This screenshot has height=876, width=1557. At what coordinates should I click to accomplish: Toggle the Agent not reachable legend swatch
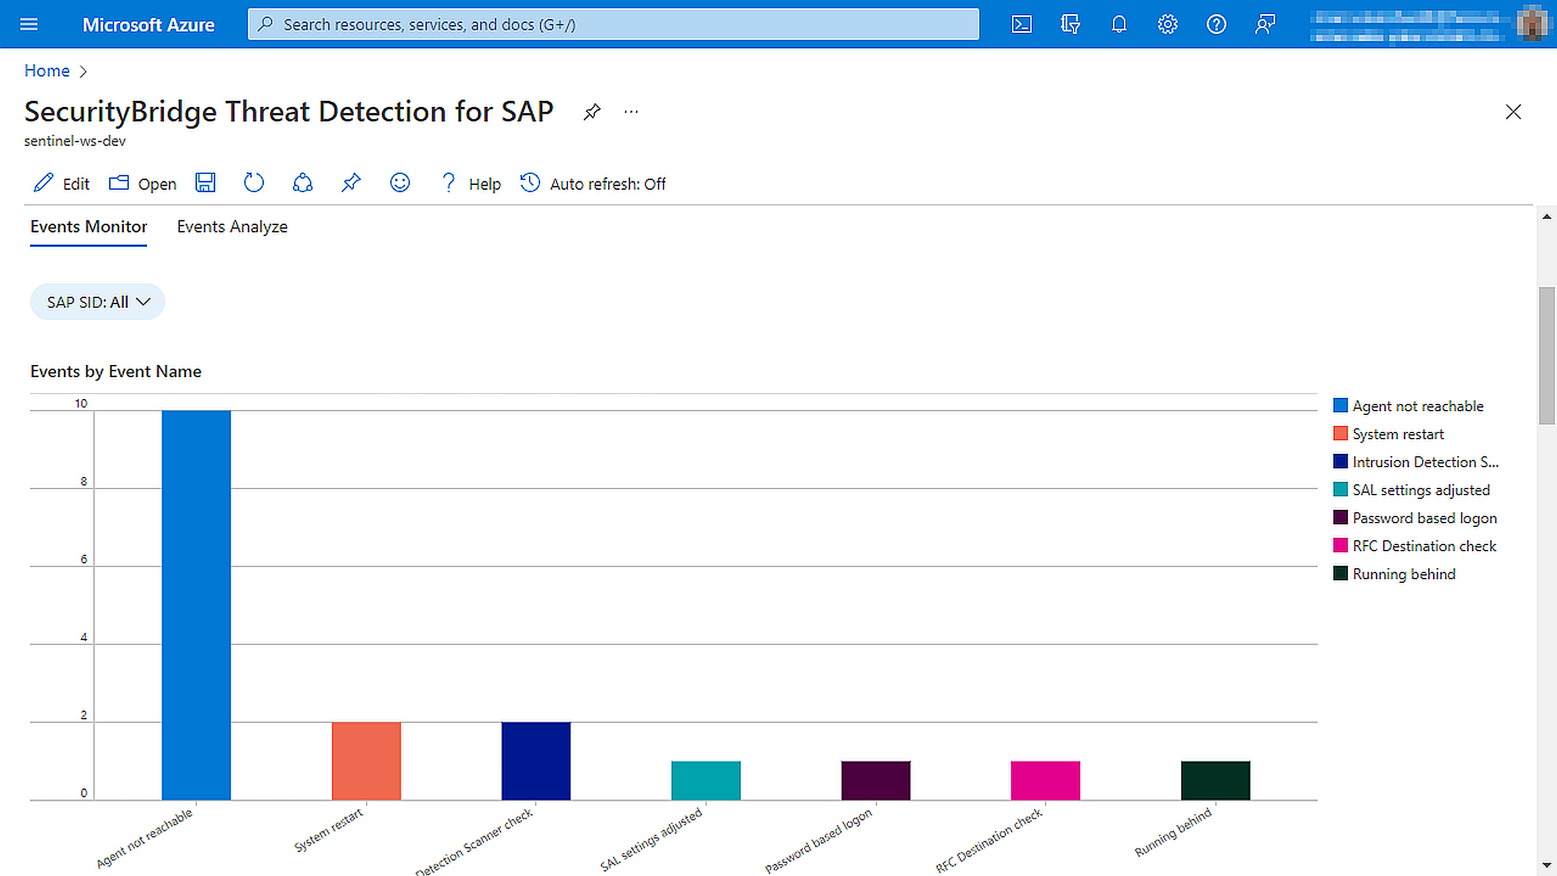click(1340, 406)
